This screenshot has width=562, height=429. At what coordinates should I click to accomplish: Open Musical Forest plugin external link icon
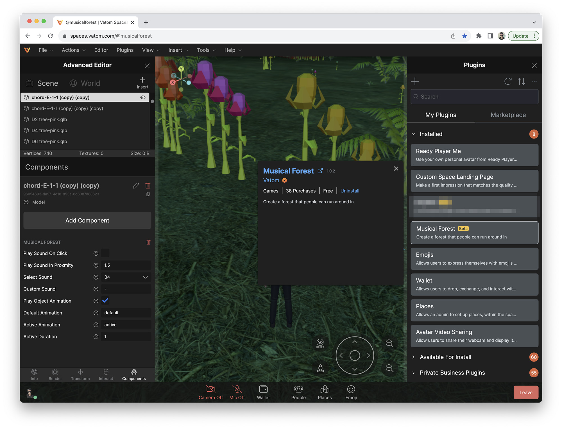[320, 171]
